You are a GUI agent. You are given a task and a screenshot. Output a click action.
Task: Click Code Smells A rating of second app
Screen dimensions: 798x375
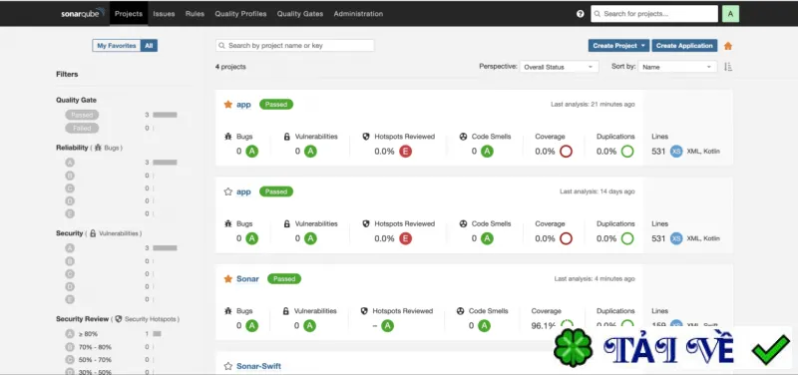point(487,238)
